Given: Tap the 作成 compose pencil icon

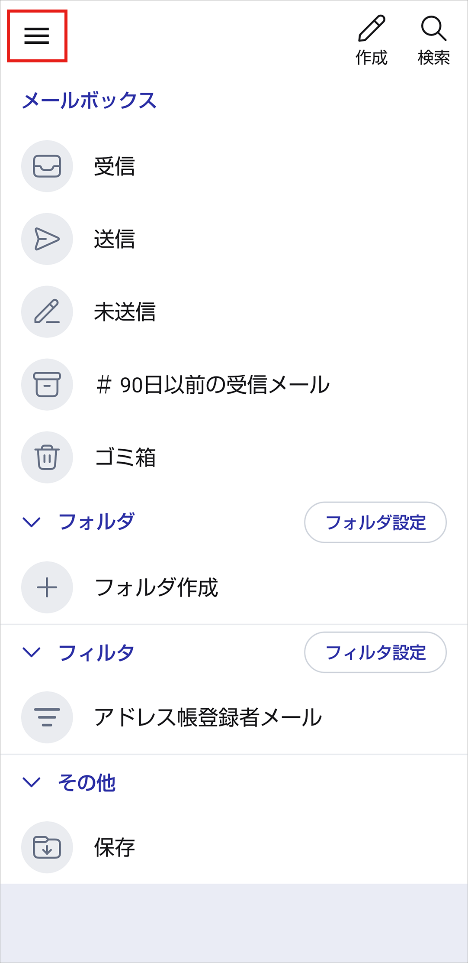Looking at the screenshot, I should click(372, 29).
